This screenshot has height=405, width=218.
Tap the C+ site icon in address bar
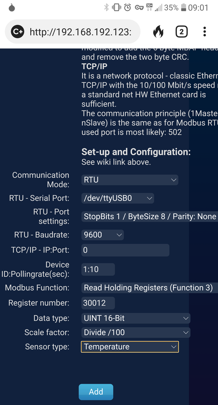click(x=18, y=32)
